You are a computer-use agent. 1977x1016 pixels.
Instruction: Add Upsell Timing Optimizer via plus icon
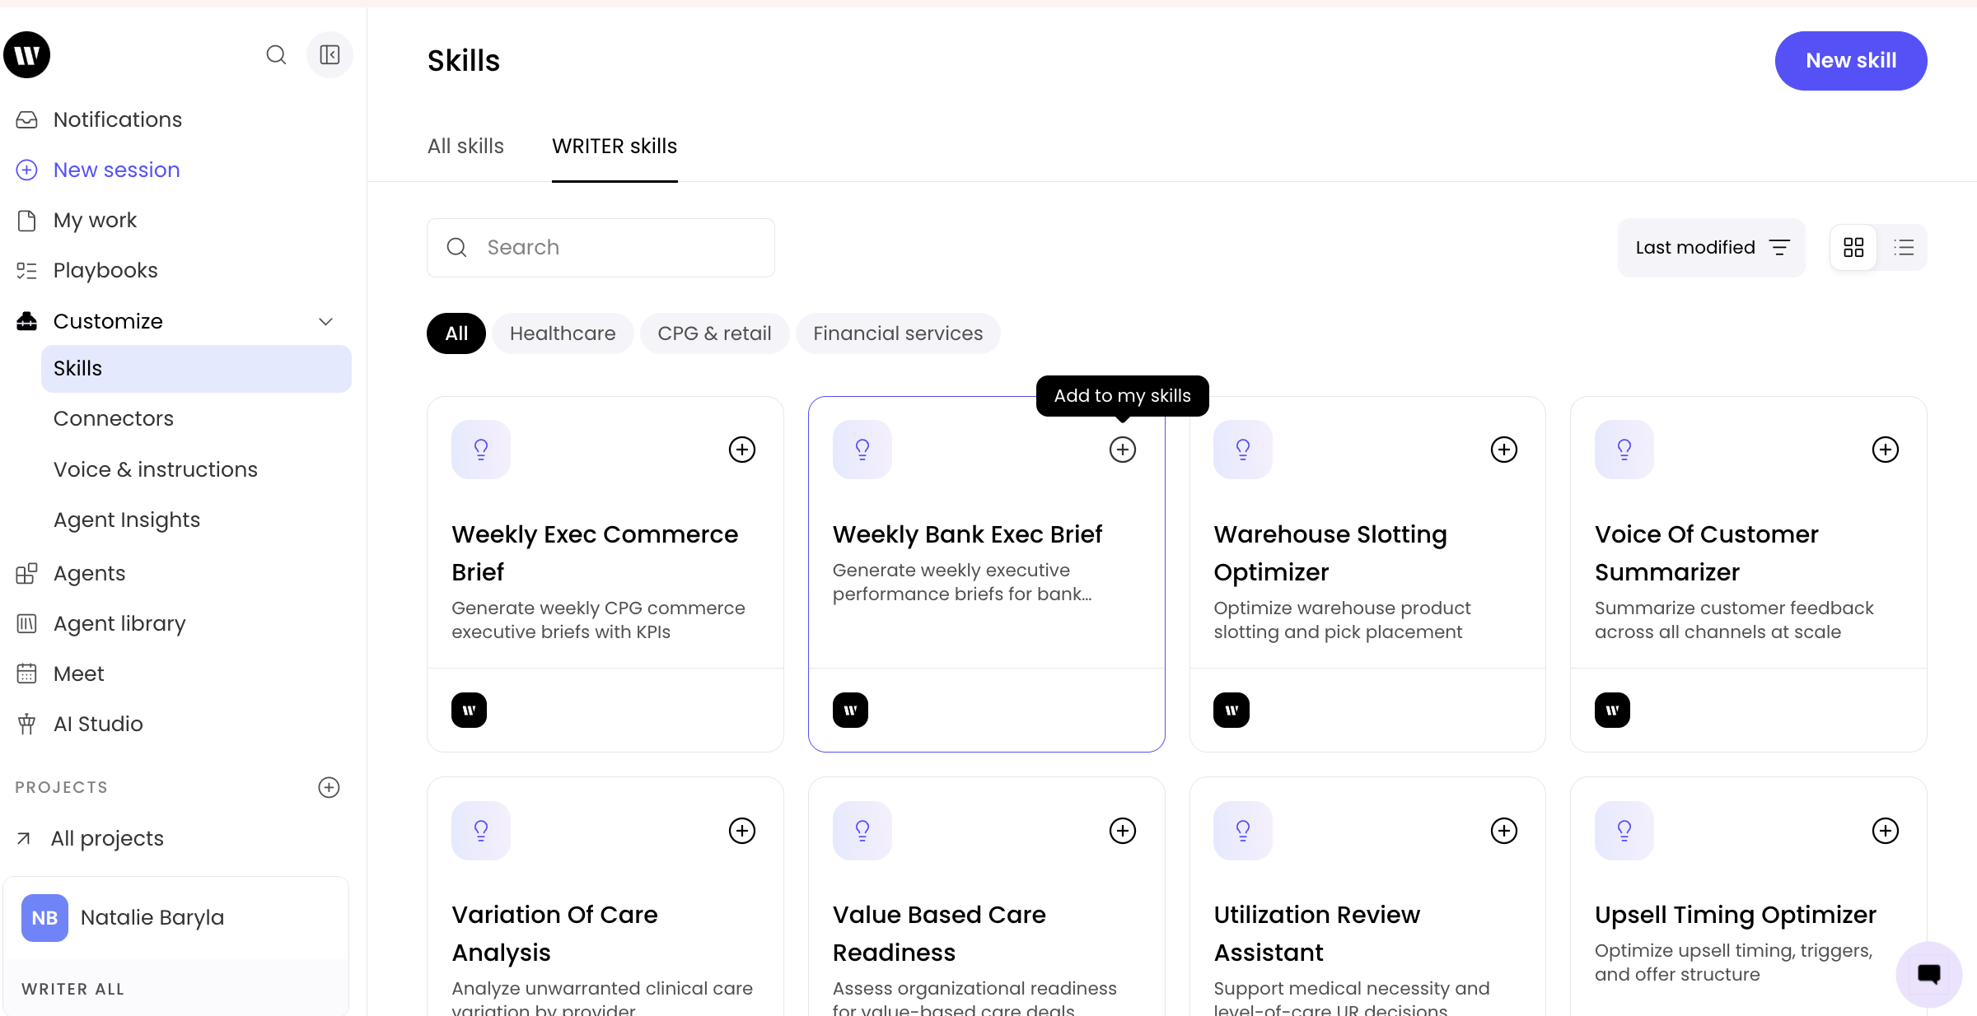coord(1885,831)
